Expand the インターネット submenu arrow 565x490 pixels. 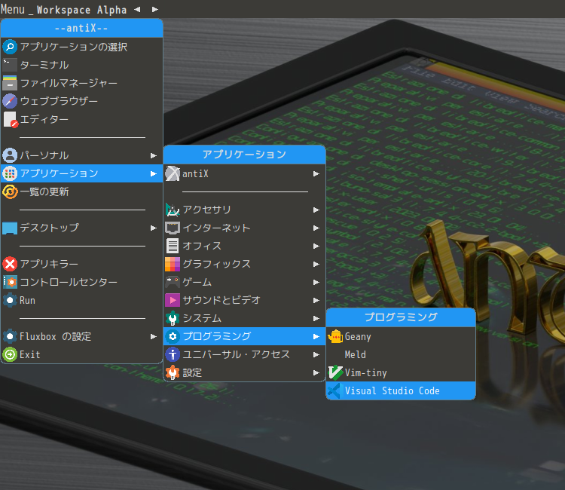(x=316, y=228)
